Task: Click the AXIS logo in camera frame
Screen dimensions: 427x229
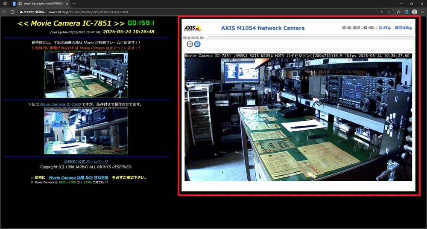Action: pos(193,28)
